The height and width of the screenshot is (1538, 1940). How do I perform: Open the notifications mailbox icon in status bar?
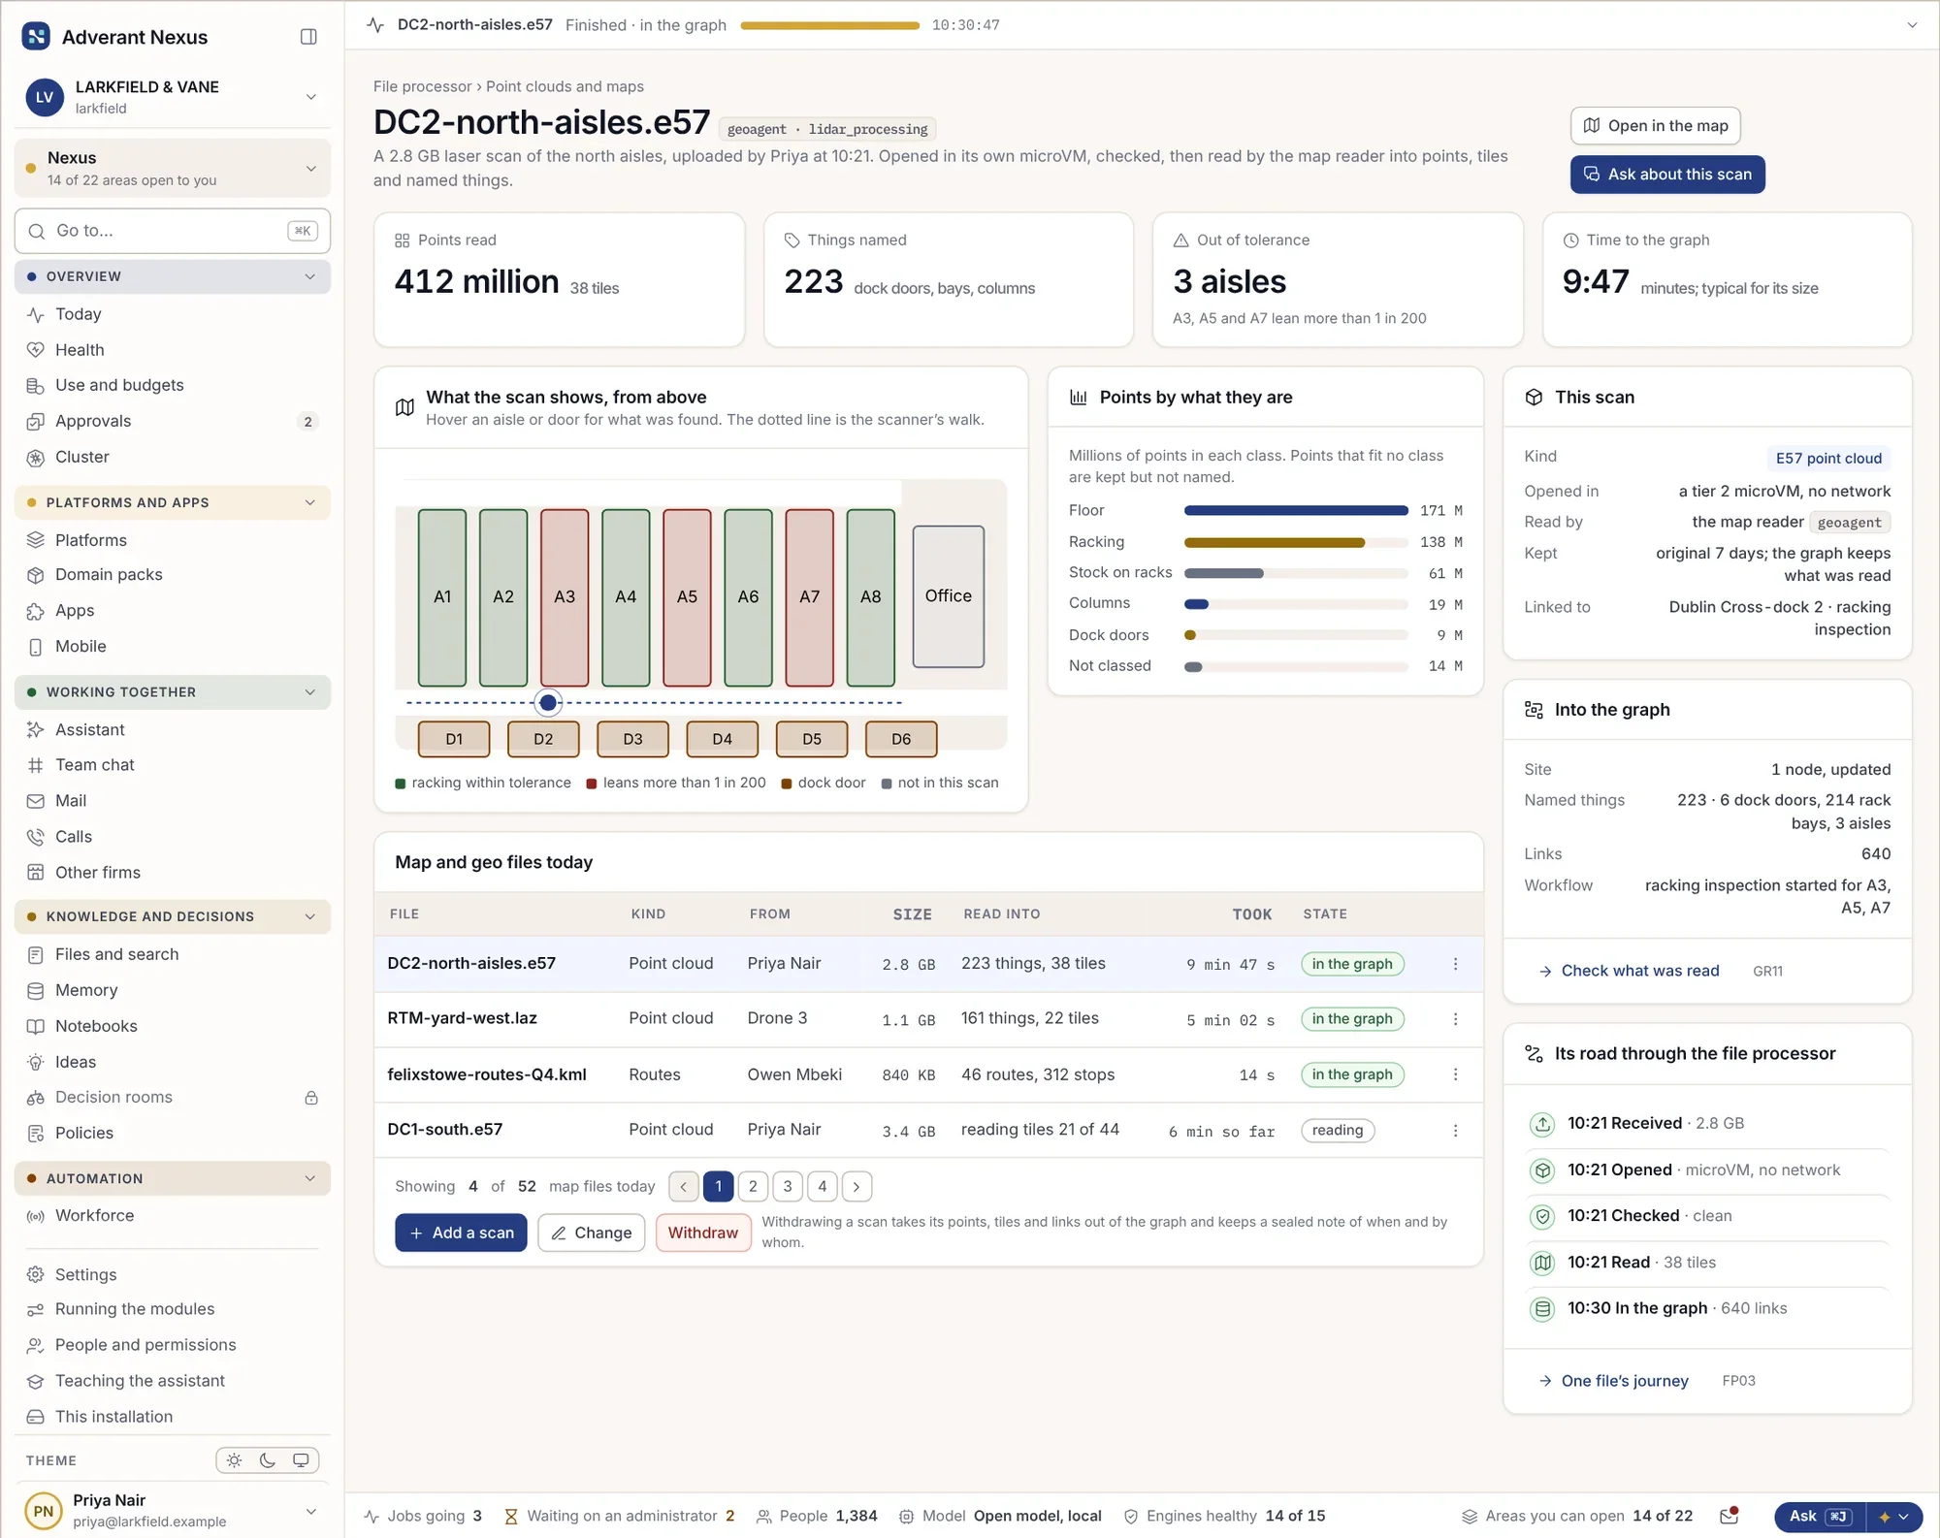coord(1729,1516)
